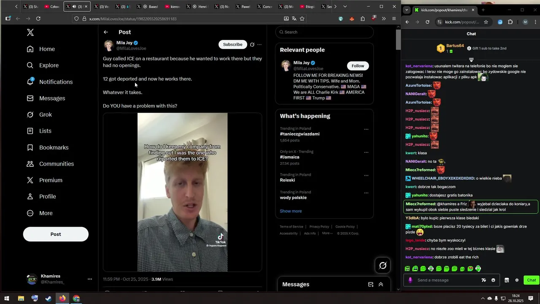Image resolution: width=540 pixels, height=304 pixels.
Task: Open Windows Start menu
Action: (x=7, y=299)
